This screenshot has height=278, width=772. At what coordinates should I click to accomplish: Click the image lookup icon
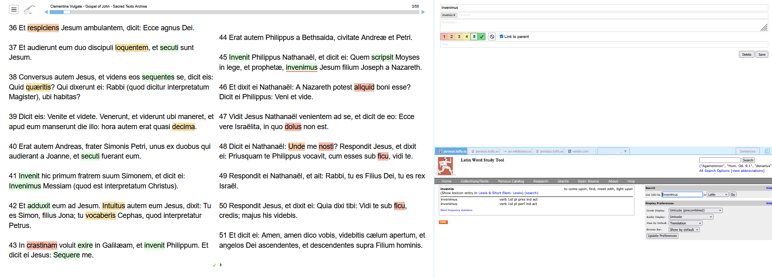[x=767, y=151]
